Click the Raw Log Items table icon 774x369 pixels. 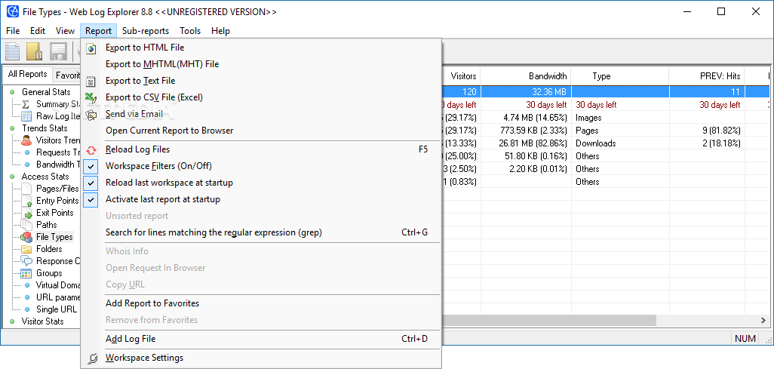pyautogui.click(x=26, y=116)
